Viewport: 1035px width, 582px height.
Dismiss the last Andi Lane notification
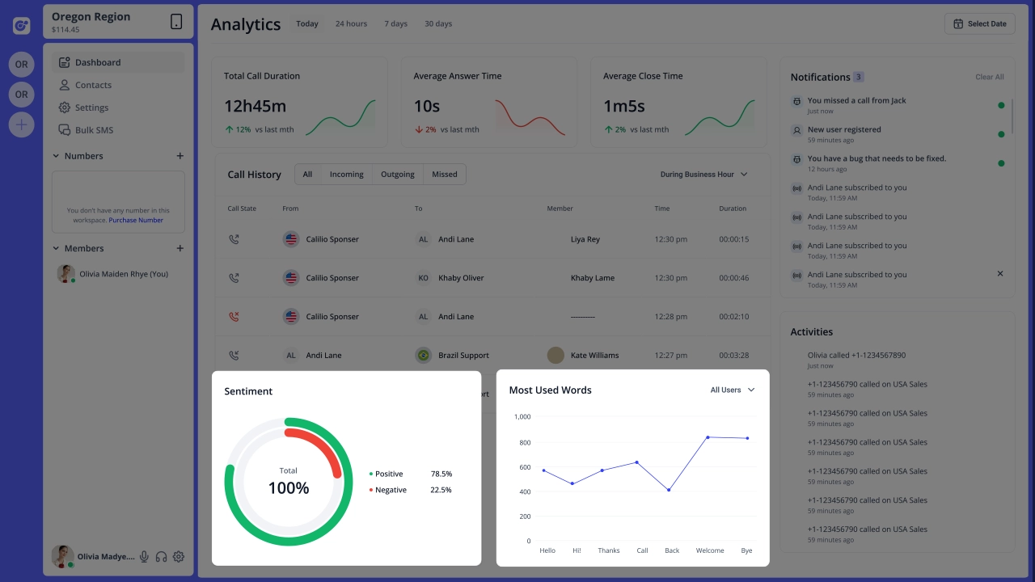click(1000, 274)
